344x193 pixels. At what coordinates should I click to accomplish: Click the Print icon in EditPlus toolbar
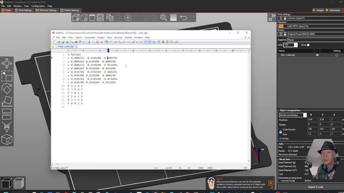[x=76, y=42]
